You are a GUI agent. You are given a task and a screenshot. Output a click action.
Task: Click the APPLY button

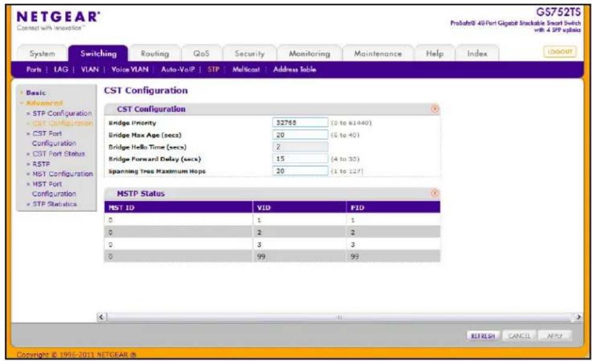tap(555, 336)
